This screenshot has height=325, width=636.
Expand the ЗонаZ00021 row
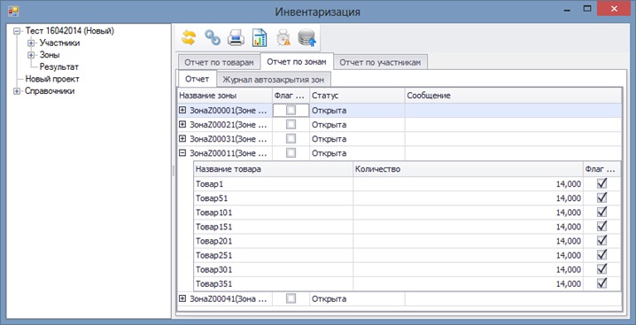182,125
